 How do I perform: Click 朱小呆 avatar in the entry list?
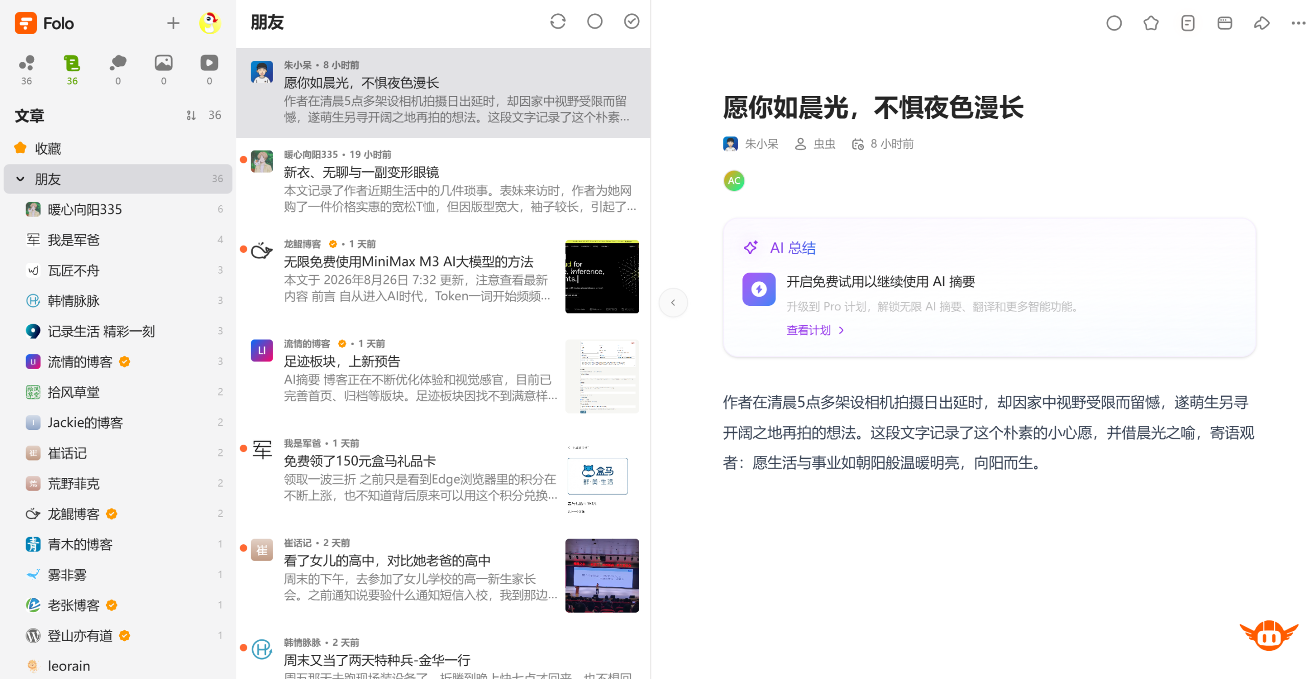pyautogui.click(x=261, y=72)
